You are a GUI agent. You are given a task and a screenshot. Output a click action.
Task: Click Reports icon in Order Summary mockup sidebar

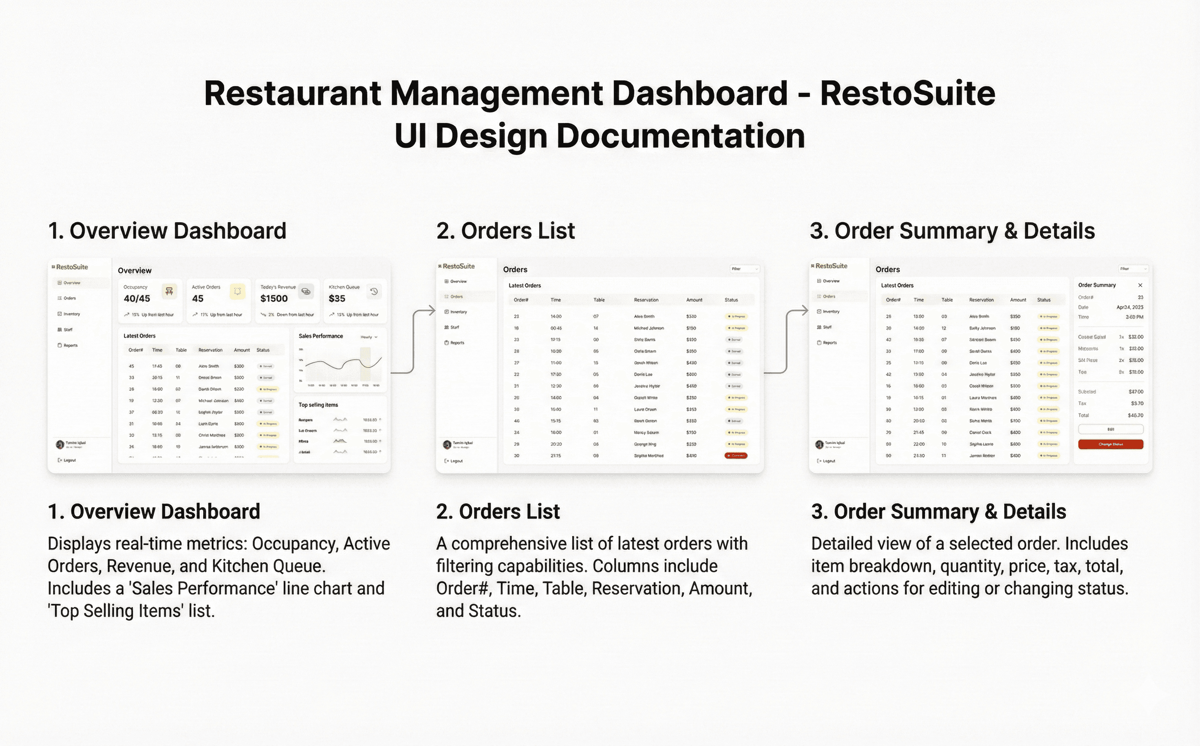(x=819, y=342)
